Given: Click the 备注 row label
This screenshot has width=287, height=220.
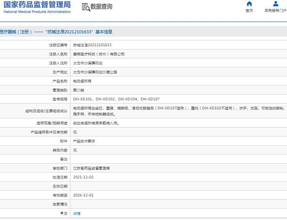Looking at the screenshot, I should tap(64, 159).
